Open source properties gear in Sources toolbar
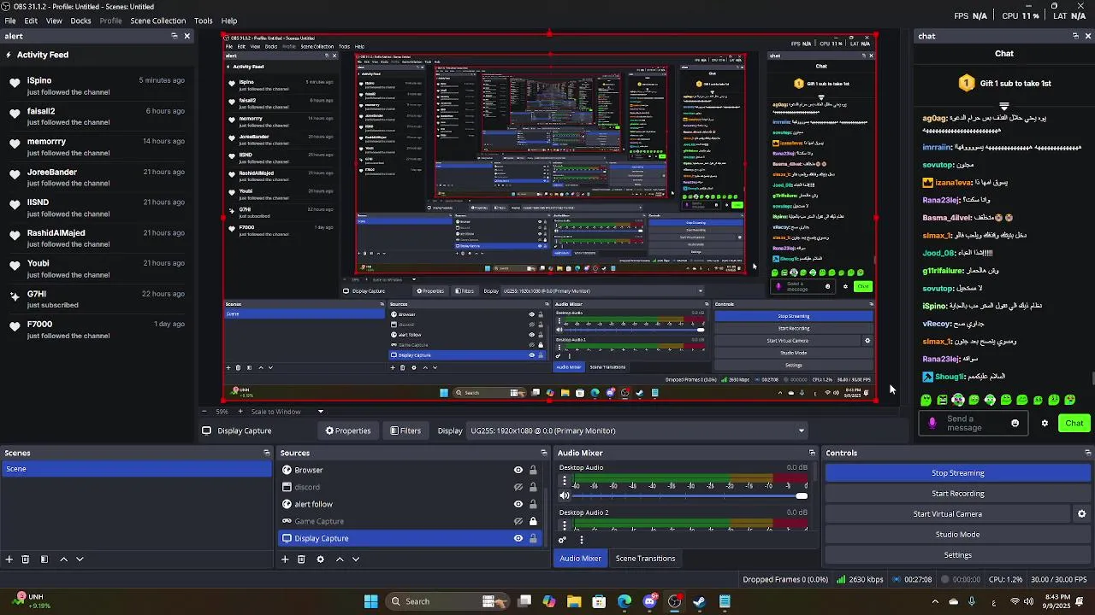 tap(320, 559)
